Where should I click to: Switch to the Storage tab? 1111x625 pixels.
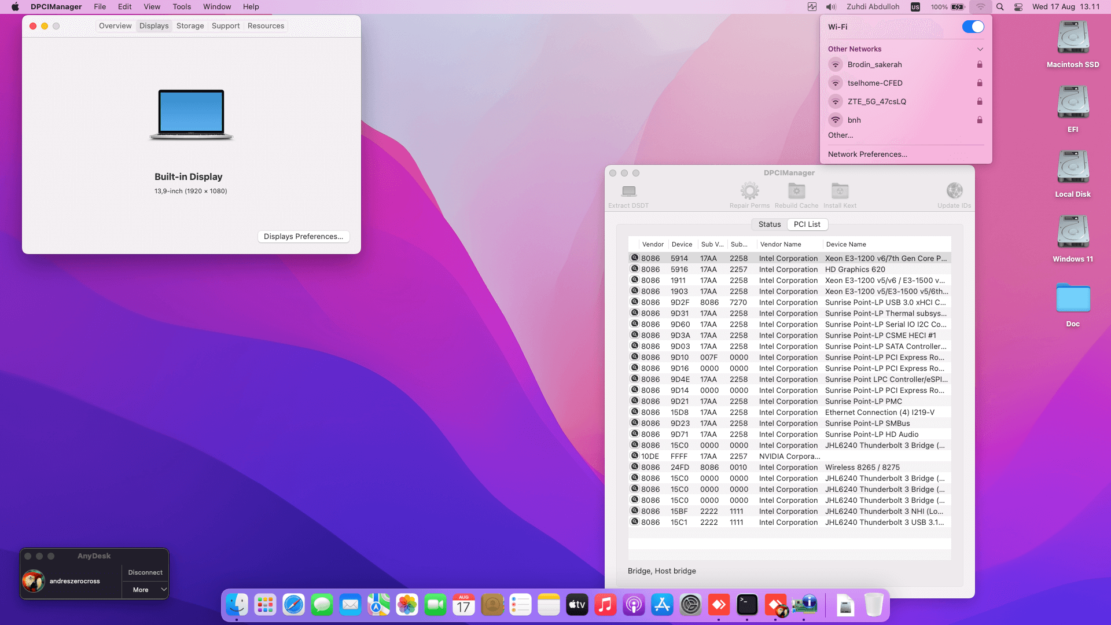(x=190, y=26)
